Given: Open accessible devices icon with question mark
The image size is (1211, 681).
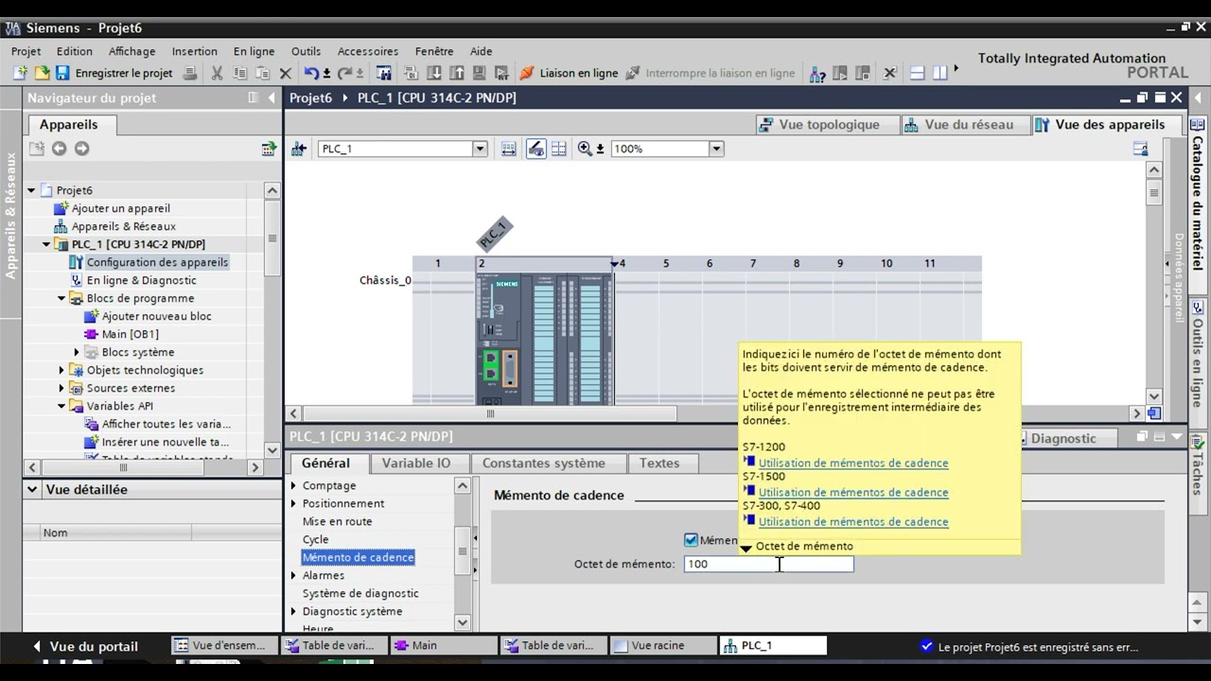Looking at the screenshot, I should (x=817, y=73).
